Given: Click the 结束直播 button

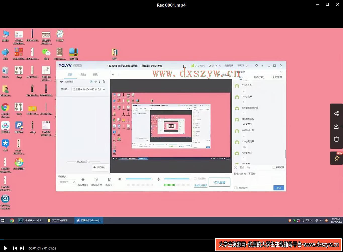Looking at the screenshot, I should click(219, 182).
